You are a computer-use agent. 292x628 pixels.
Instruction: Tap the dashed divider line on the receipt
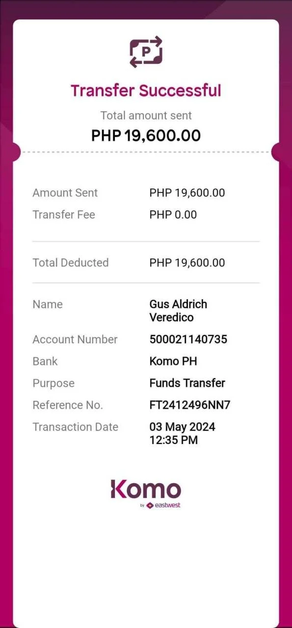click(x=146, y=152)
